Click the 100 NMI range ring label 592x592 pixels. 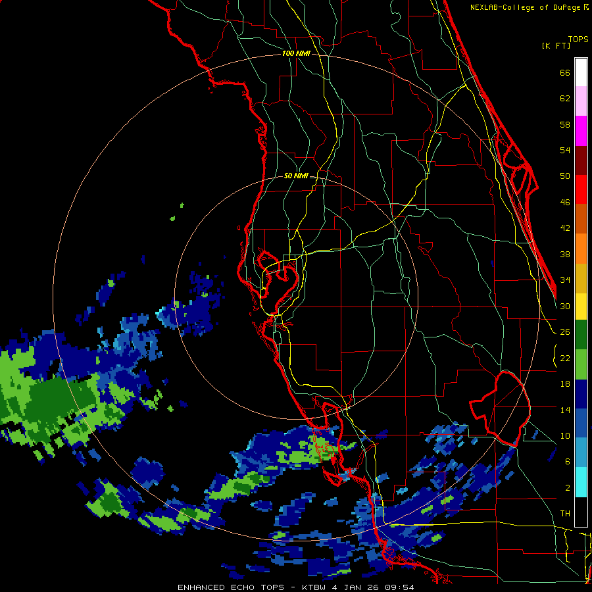(x=296, y=54)
